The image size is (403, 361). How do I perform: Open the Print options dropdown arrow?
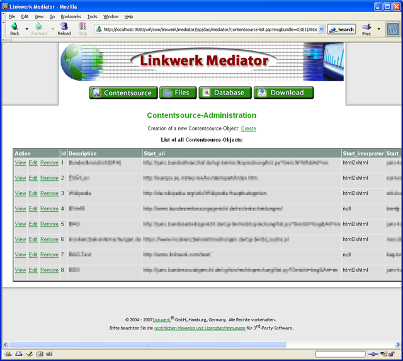coord(379,29)
